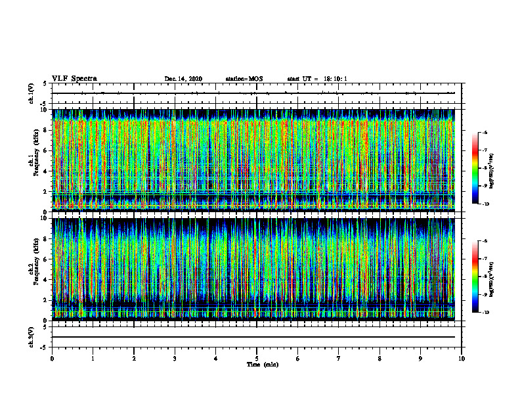Screen dimensions: 520x402
Task: Click the "-6" label on ch.1 colorbar
Action: pyautogui.click(x=485, y=133)
